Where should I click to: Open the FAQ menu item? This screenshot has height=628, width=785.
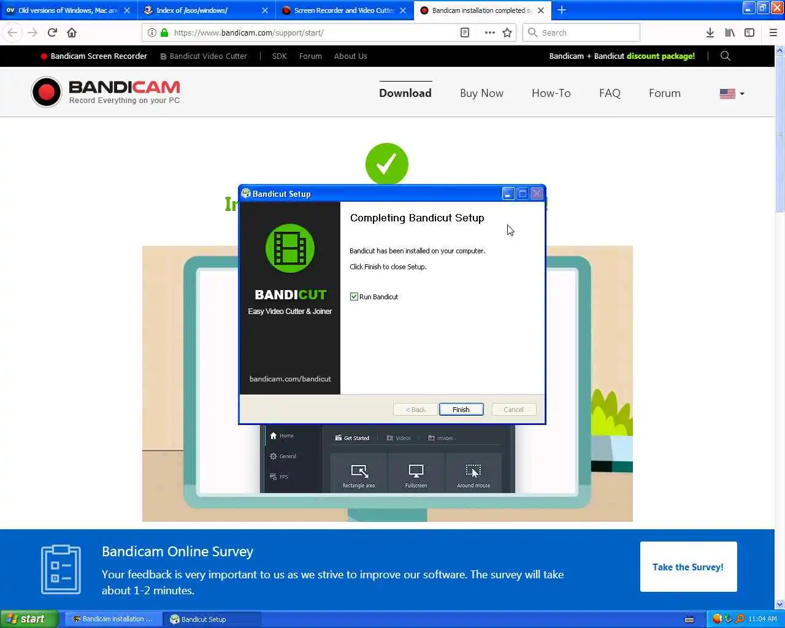pos(610,93)
